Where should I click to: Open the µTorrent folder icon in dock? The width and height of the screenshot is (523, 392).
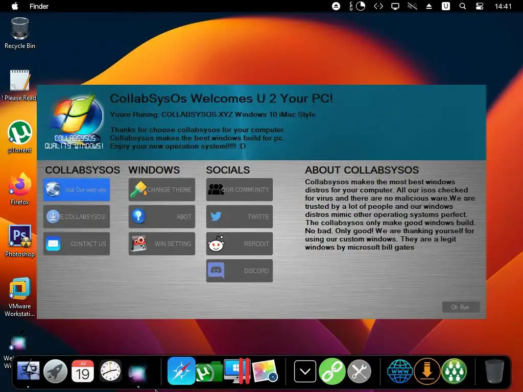point(209,372)
